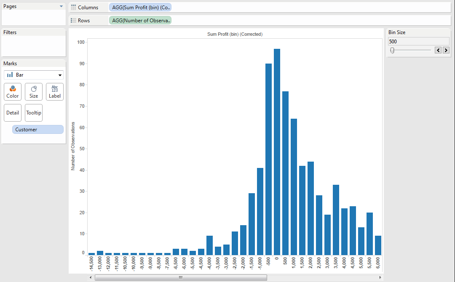Image resolution: width=455 pixels, height=282 pixels.
Task: Open the Bar mark type dropdown
Action: 61,74
